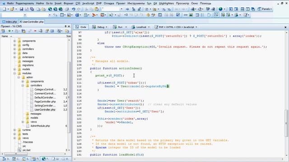This screenshot has height=162, width=289.
Task: Select UserController.php in the project tree
Action: (x=45, y=110)
